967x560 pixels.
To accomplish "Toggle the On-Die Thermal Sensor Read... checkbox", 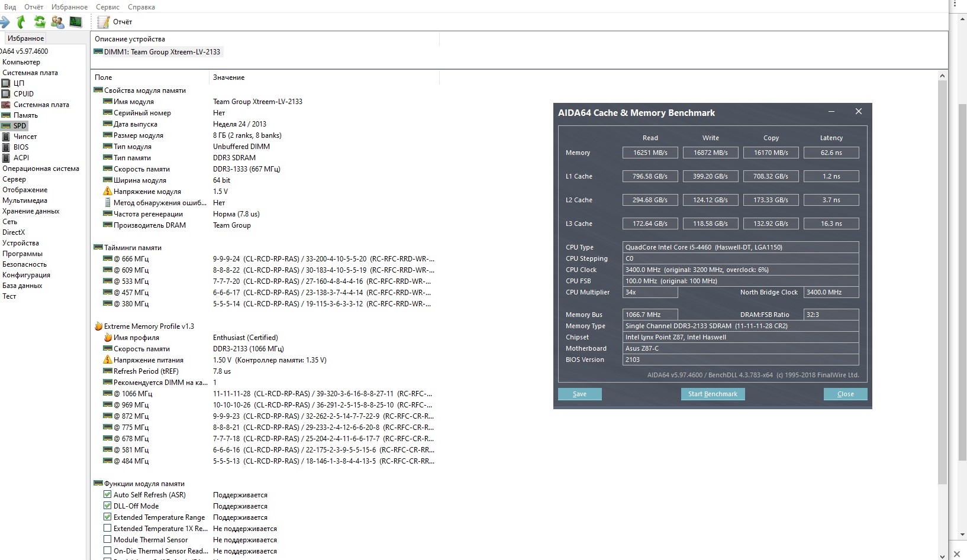I will (x=107, y=551).
